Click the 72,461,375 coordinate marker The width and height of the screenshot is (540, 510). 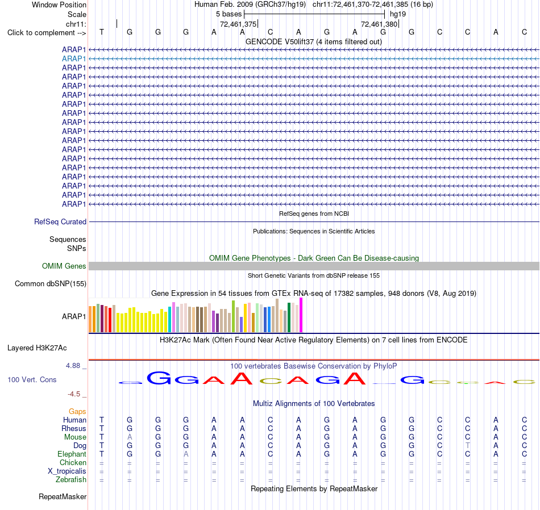coord(238,24)
